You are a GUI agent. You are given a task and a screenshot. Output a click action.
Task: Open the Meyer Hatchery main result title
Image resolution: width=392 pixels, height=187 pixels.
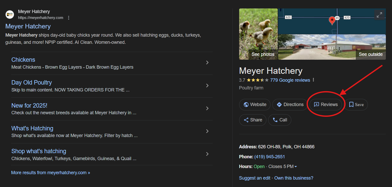coord(28,26)
